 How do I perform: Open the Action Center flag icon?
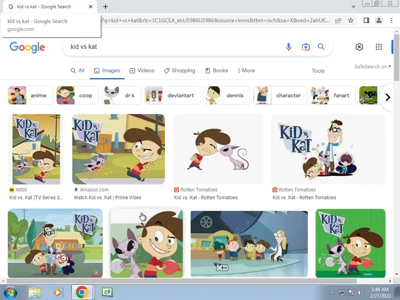point(351,293)
